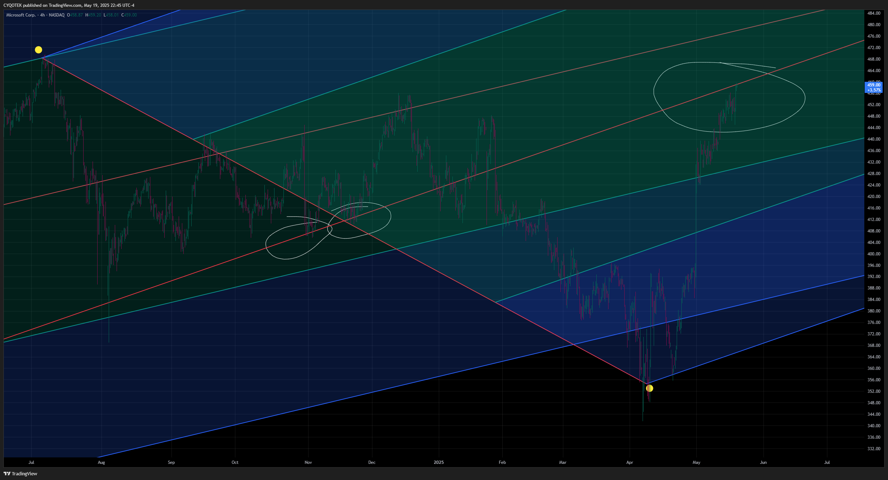Click the 380.00 price axis label

[x=874, y=311]
